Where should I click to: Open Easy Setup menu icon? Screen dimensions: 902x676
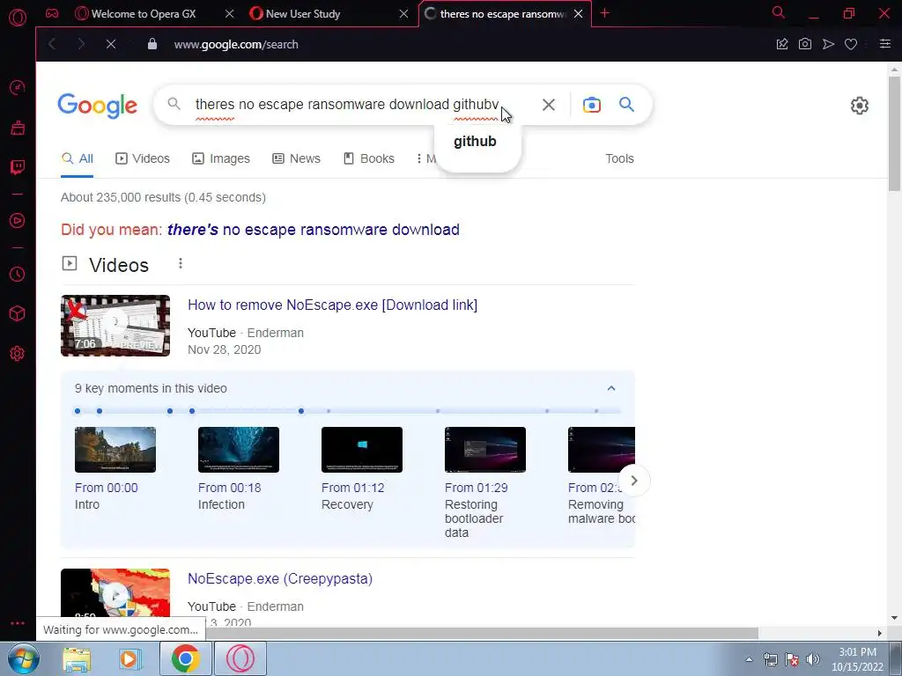point(884,44)
